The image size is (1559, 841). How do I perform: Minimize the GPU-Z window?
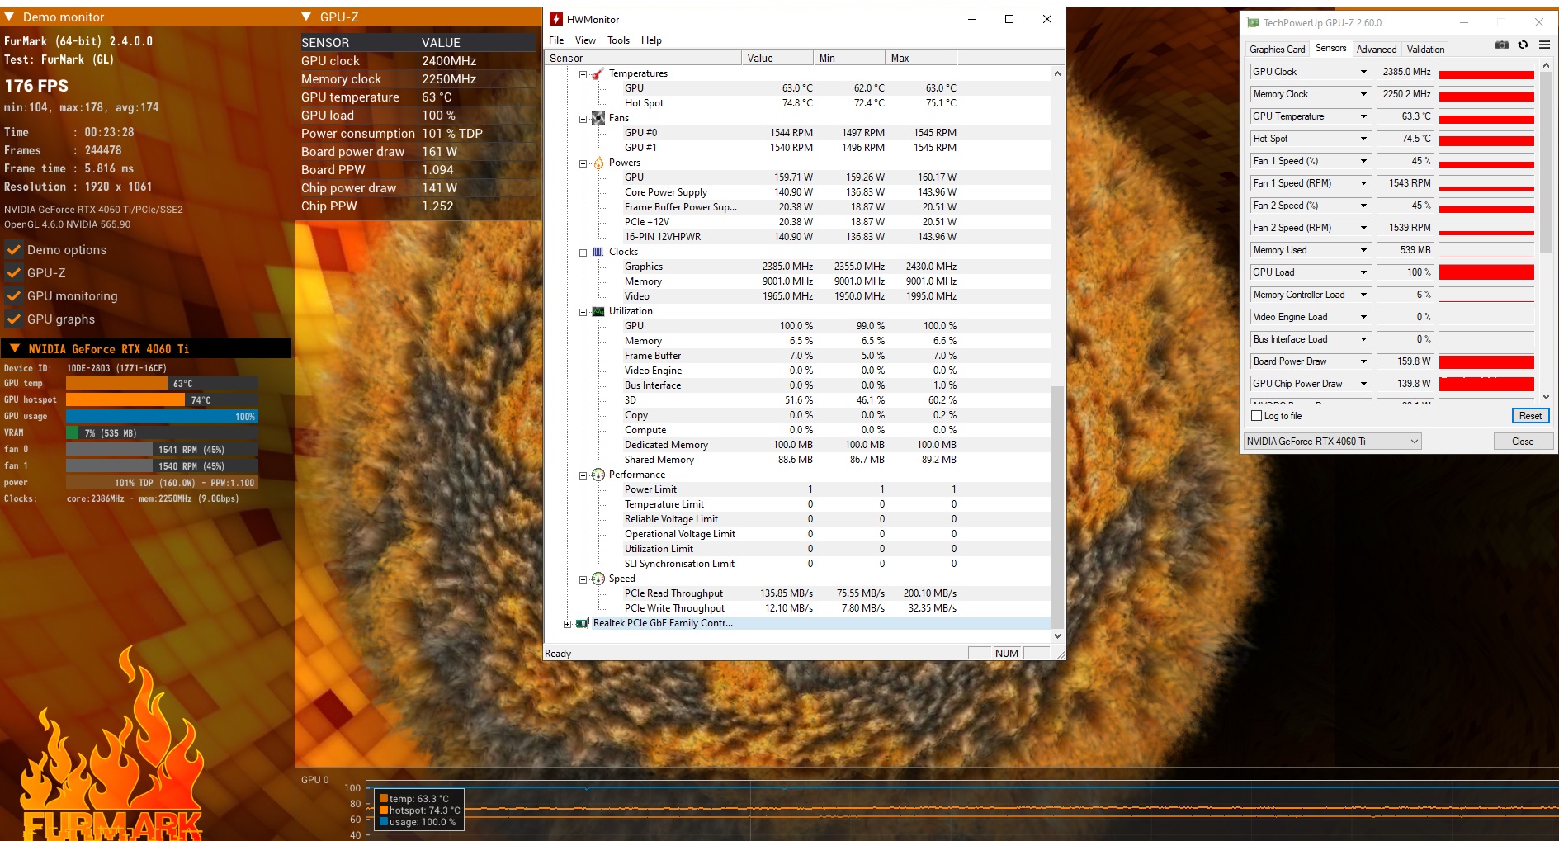tap(1464, 23)
